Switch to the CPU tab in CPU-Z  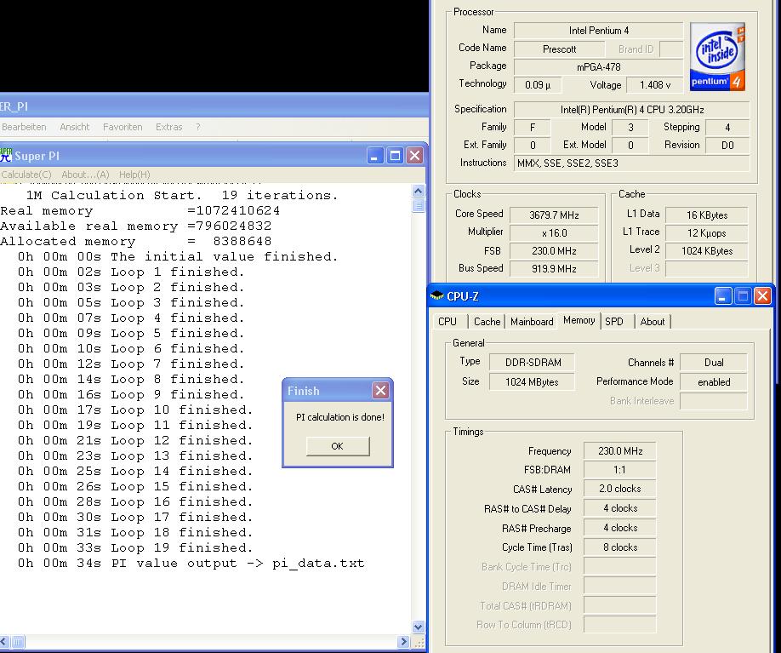448,322
